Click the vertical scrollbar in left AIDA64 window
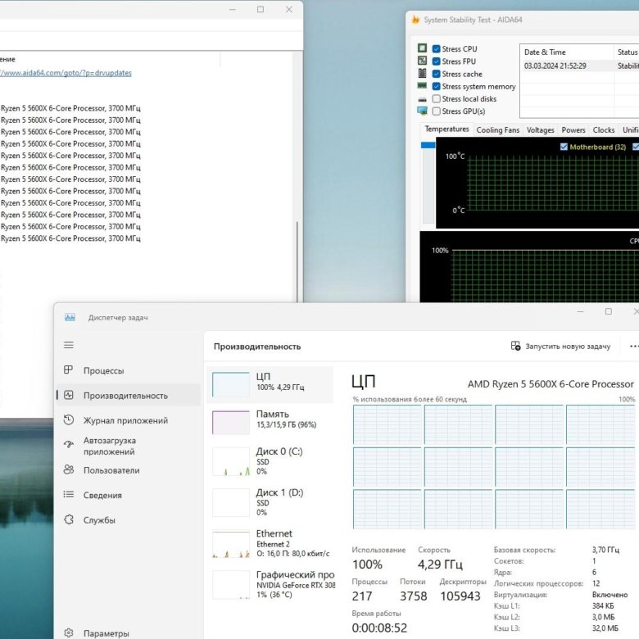Viewport: 639px width, 639px height. pos(297,261)
